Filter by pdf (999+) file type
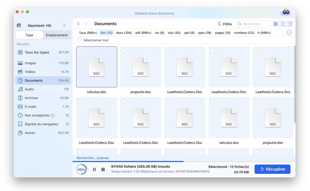 [x=143, y=33]
